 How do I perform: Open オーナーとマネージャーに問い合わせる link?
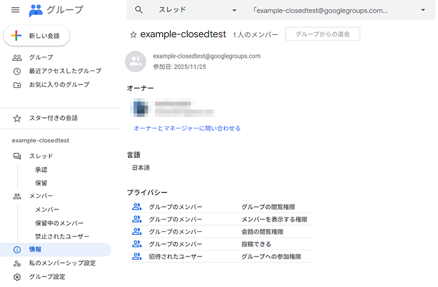187,128
